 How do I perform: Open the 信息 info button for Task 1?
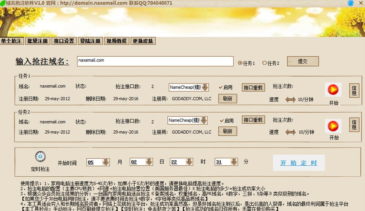pos(354,90)
